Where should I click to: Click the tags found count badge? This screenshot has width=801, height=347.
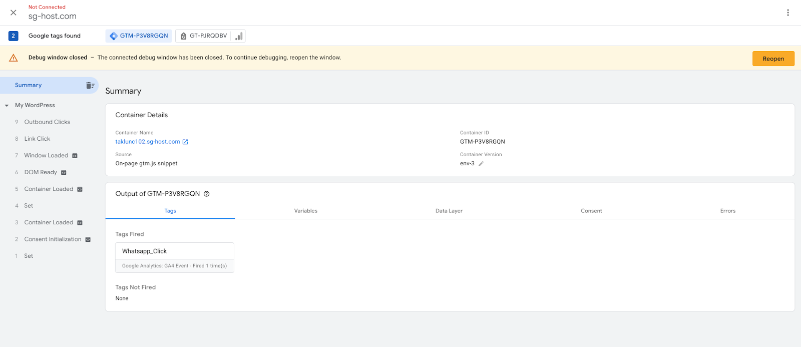14,36
